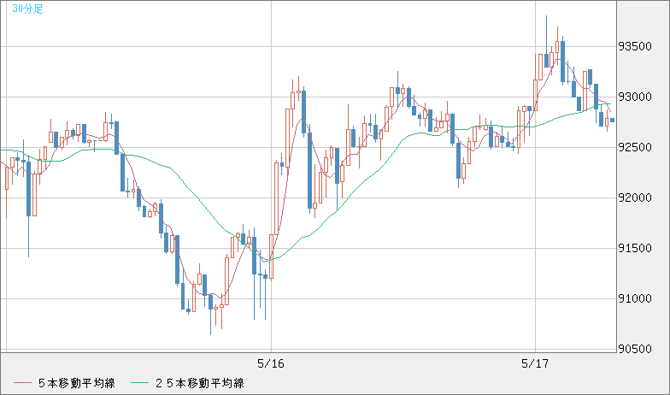Screen dimensions: 670x395
Task: Click the 92500 price axis label
Action: [x=635, y=147]
